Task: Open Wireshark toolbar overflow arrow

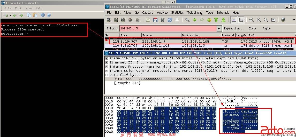Action: pyautogui.click(x=294, y=20)
